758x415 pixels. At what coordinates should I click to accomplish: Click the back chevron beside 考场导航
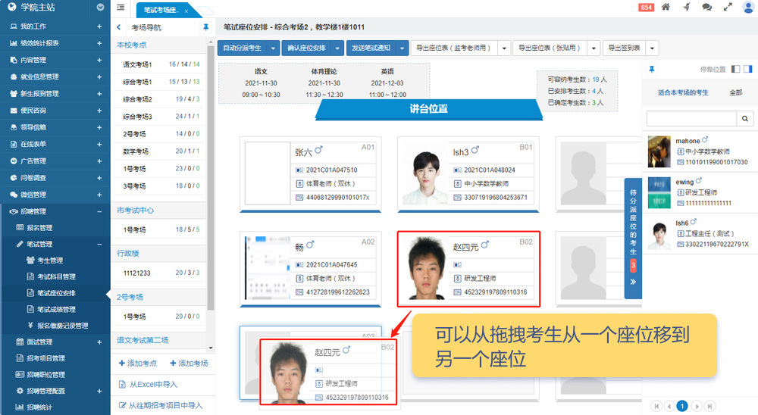pyautogui.click(x=119, y=27)
